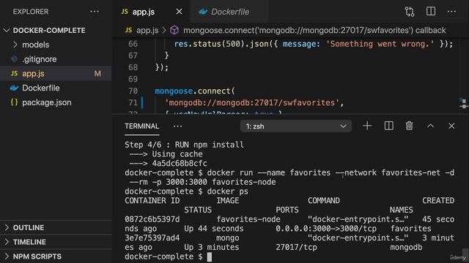The width and height of the screenshot is (469, 263).
Task: Click the braces icon next to package.json
Action: point(14,102)
